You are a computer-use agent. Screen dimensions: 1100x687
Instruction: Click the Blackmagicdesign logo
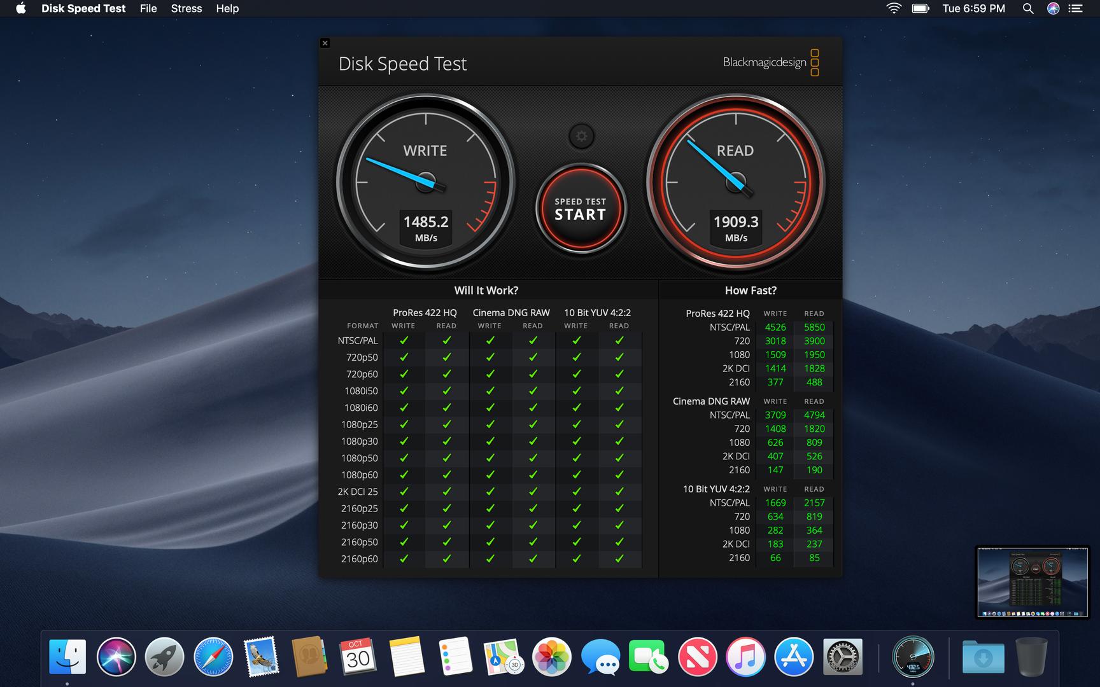[771, 62]
